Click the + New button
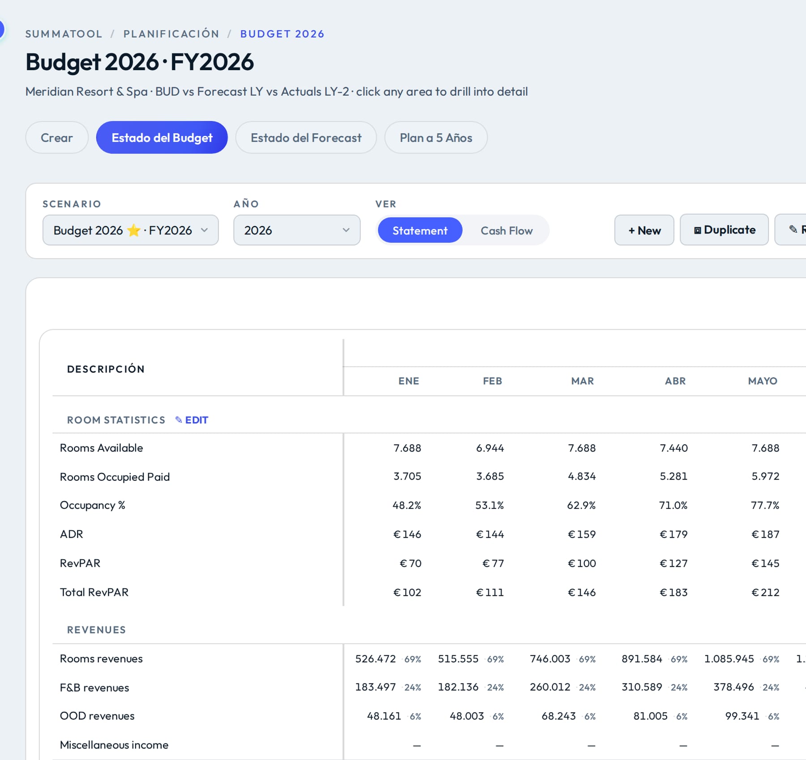806x760 pixels. 644,230
